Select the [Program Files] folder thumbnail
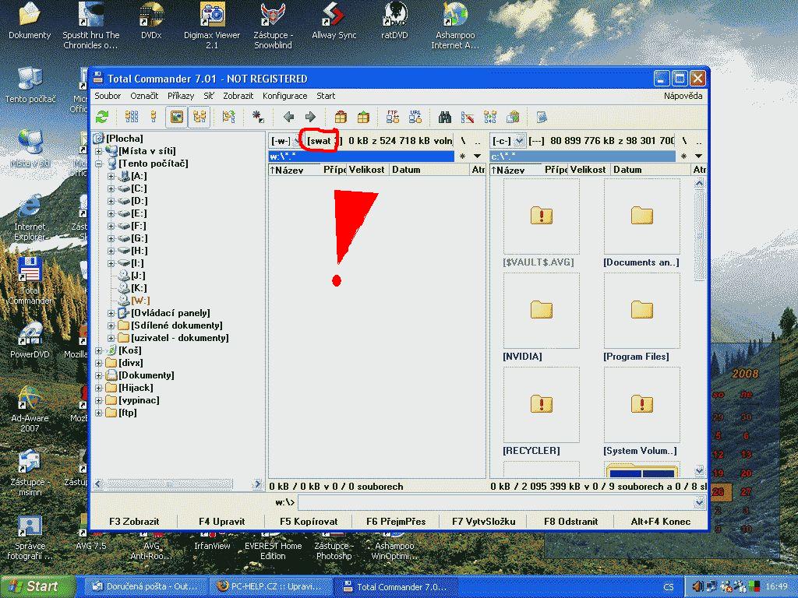 (x=641, y=311)
